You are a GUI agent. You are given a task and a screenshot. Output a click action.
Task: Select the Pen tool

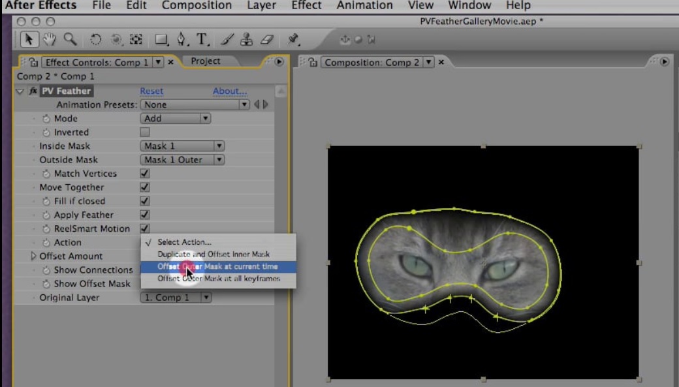coord(182,40)
